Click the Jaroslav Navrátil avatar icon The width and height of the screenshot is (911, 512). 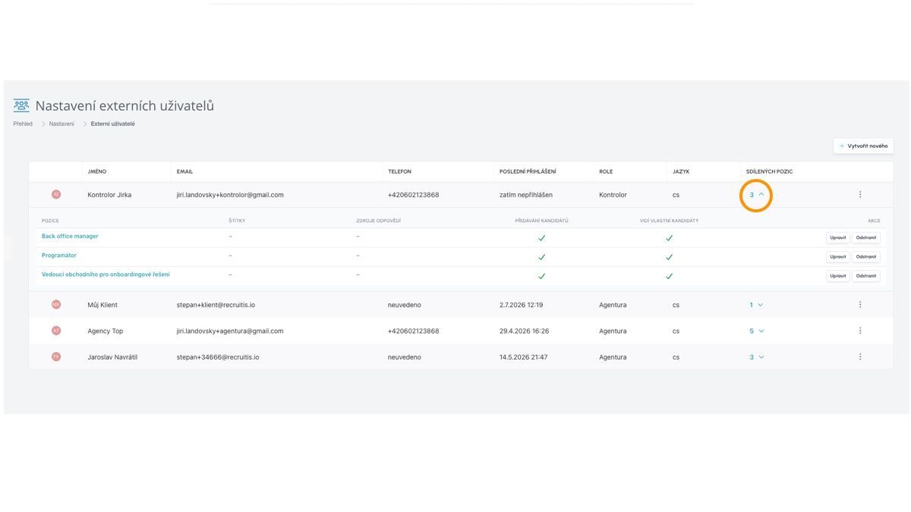(x=56, y=357)
